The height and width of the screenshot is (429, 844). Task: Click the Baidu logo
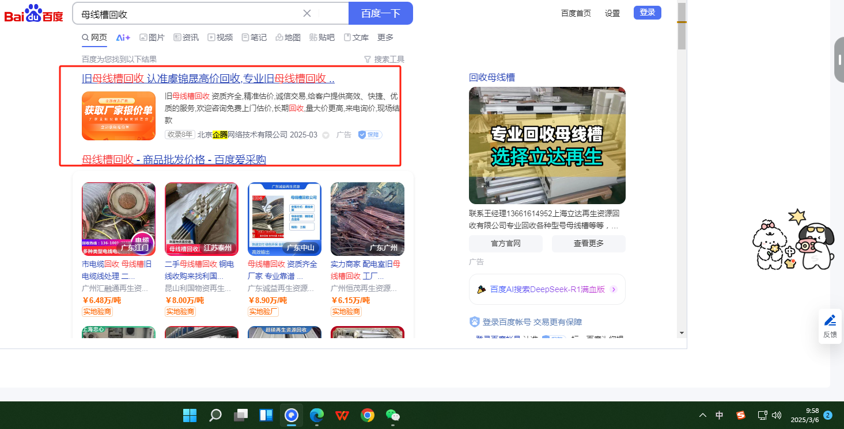tap(34, 13)
